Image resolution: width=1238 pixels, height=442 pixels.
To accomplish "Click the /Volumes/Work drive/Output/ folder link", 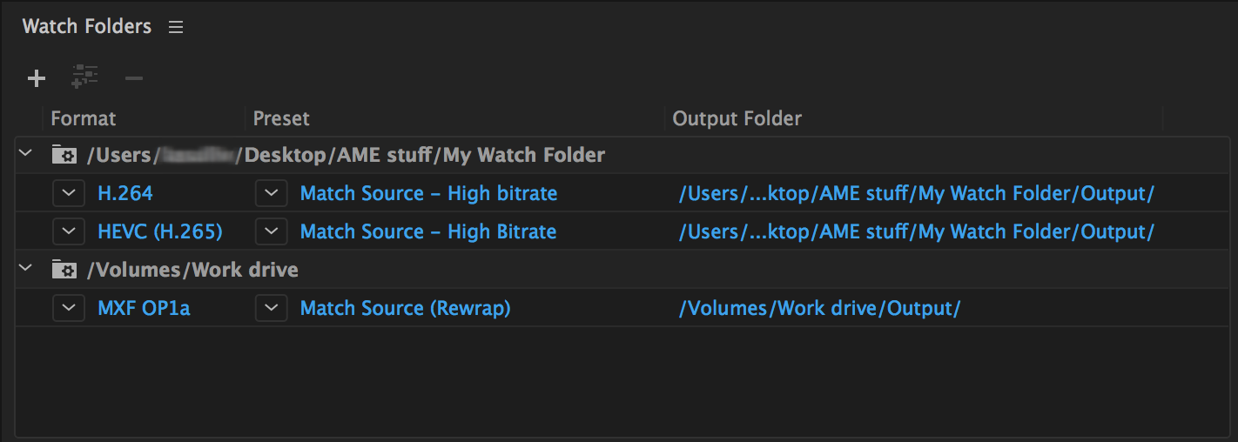I will pyautogui.click(x=819, y=308).
